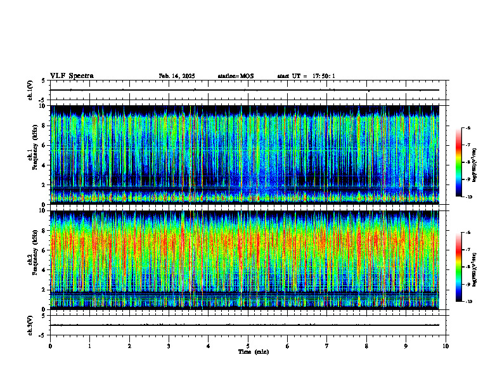Click time axis tick label "4"
The image size is (502, 388).
(x=209, y=346)
